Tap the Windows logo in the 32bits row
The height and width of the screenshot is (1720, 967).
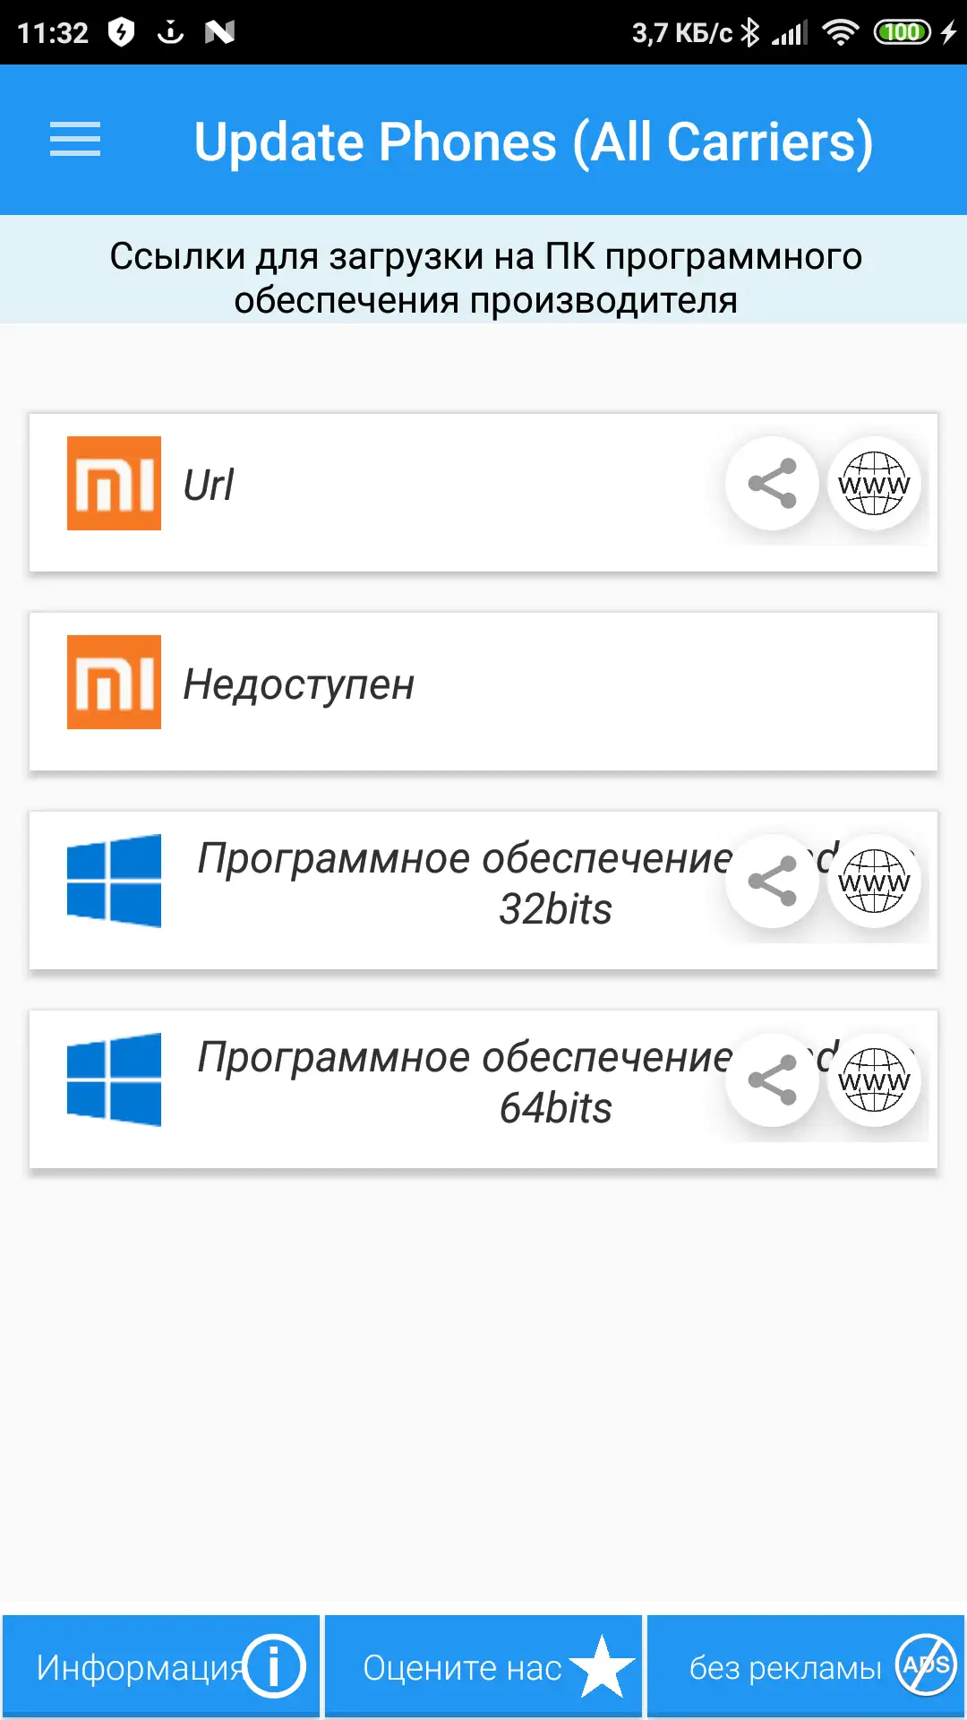pyautogui.click(x=114, y=881)
